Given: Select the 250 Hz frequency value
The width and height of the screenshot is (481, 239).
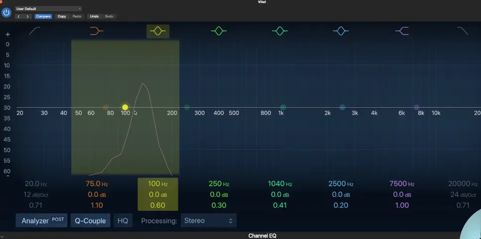Looking at the screenshot, I should (x=219, y=184).
